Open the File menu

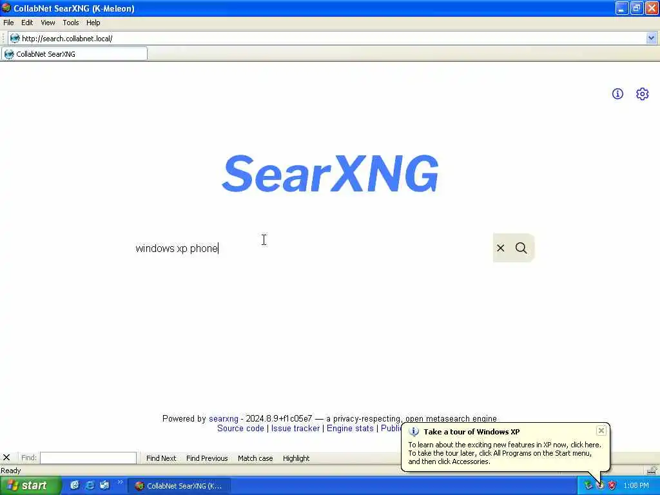(x=8, y=23)
